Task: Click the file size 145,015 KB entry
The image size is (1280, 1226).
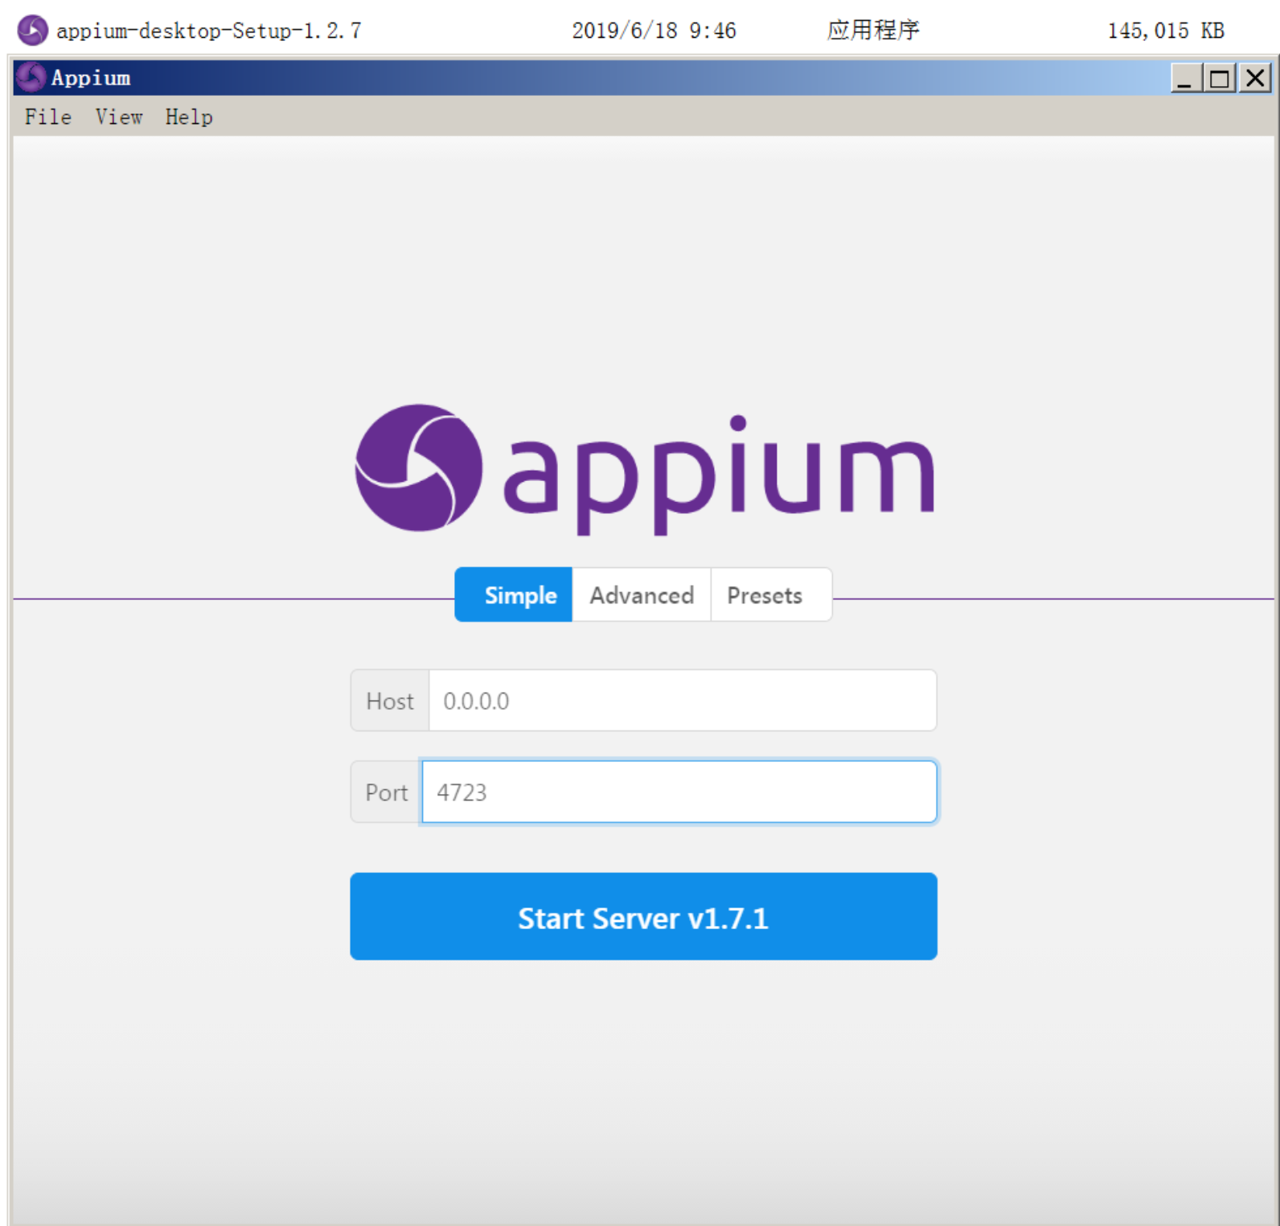Action: point(1165,31)
